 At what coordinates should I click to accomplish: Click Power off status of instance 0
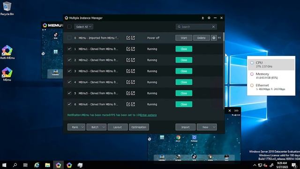point(153,38)
